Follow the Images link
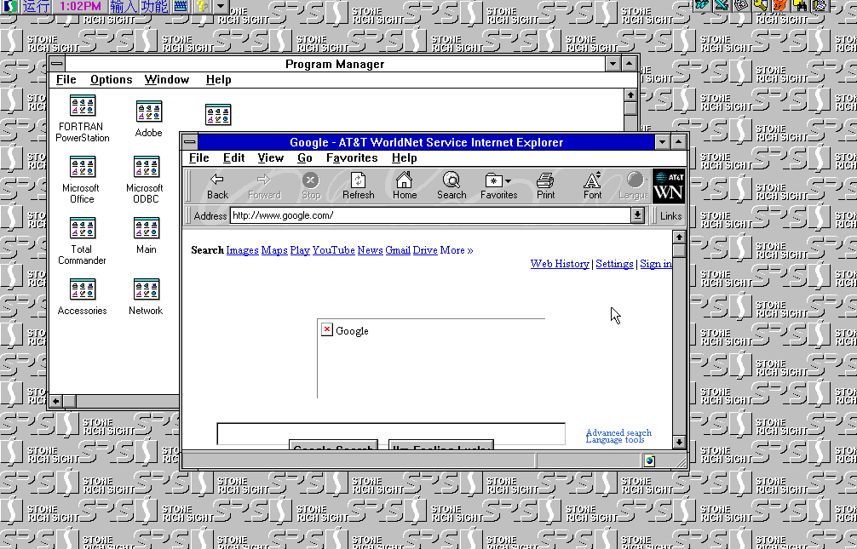The image size is (857, 549). (x=242, y=250)
